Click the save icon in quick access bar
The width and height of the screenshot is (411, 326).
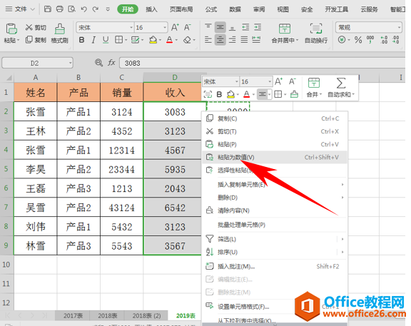point(47,9)
